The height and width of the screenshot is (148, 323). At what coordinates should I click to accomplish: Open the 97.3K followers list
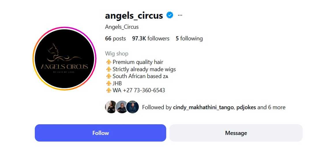[x=151, y=39]
